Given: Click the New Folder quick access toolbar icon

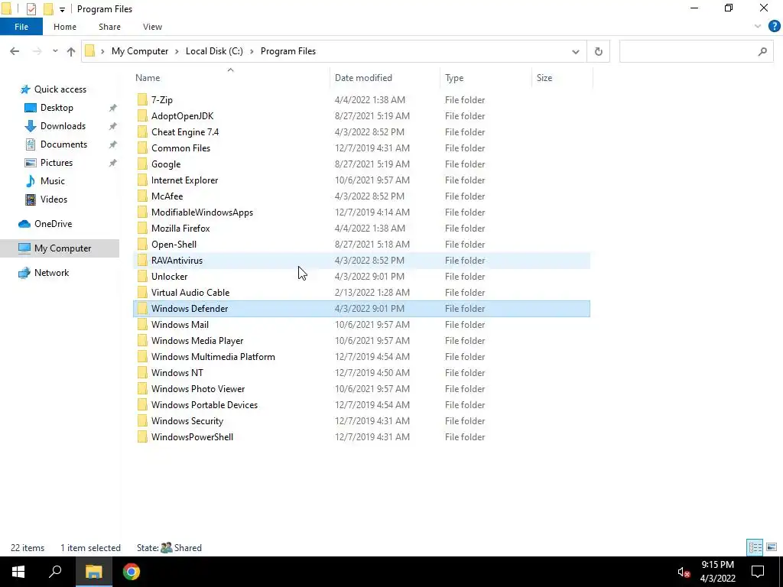Looking at the screenshot, I should [x=48, y=9].
